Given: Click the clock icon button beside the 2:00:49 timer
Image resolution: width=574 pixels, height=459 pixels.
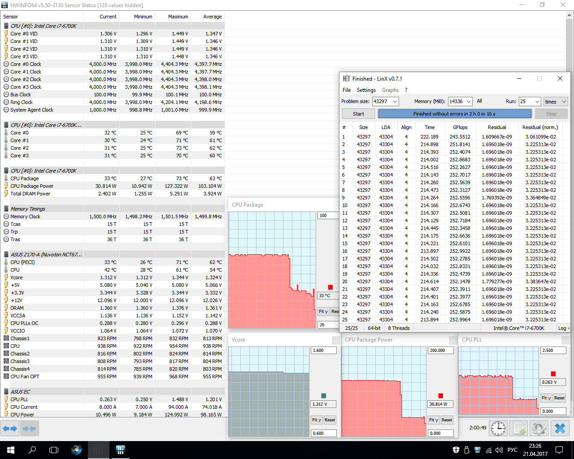Looking at the screenshot, I should click(498, 428).
